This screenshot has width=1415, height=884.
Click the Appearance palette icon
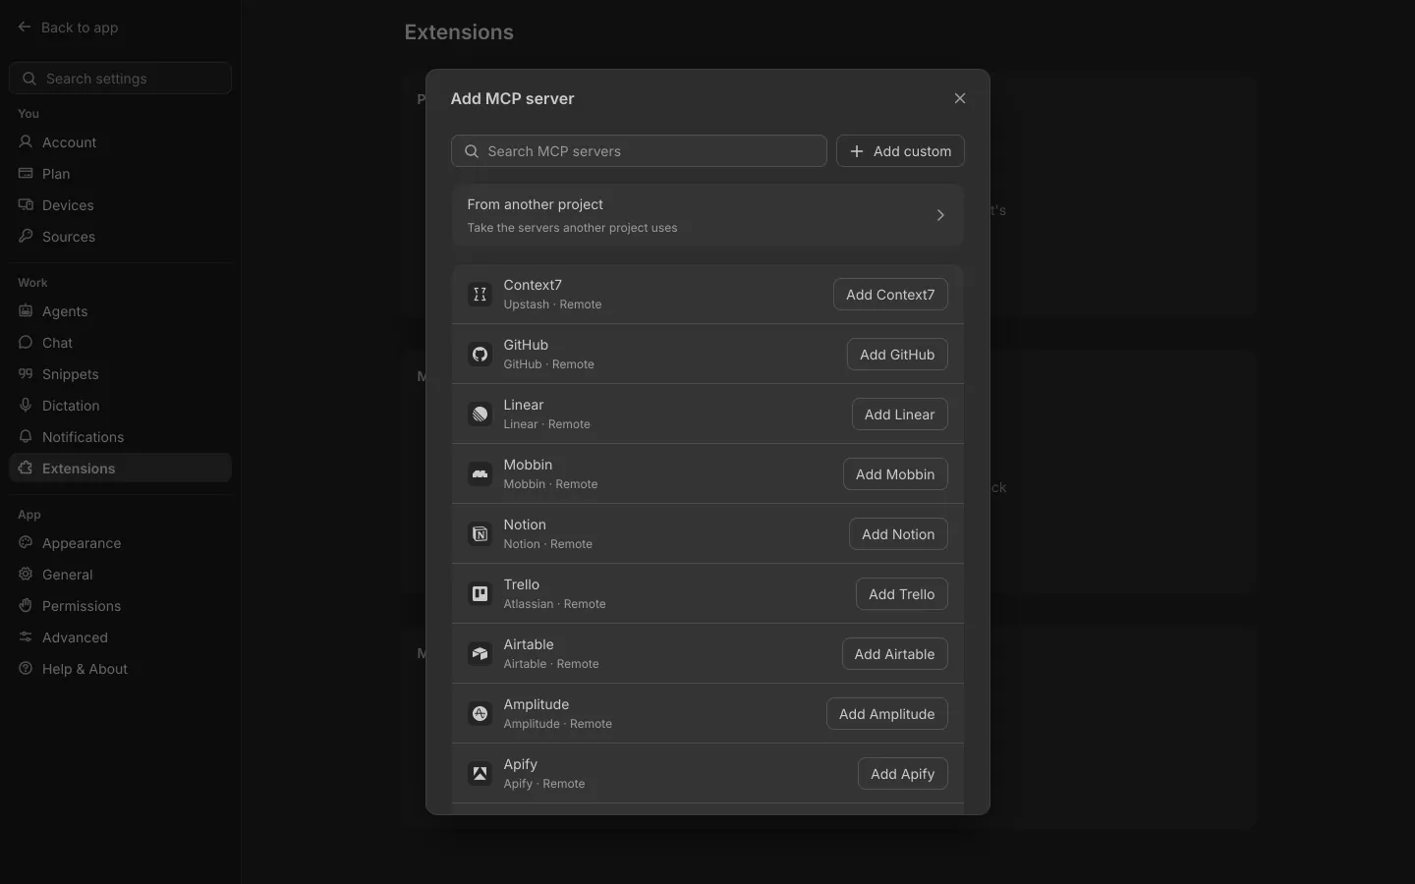click(26, 543)
